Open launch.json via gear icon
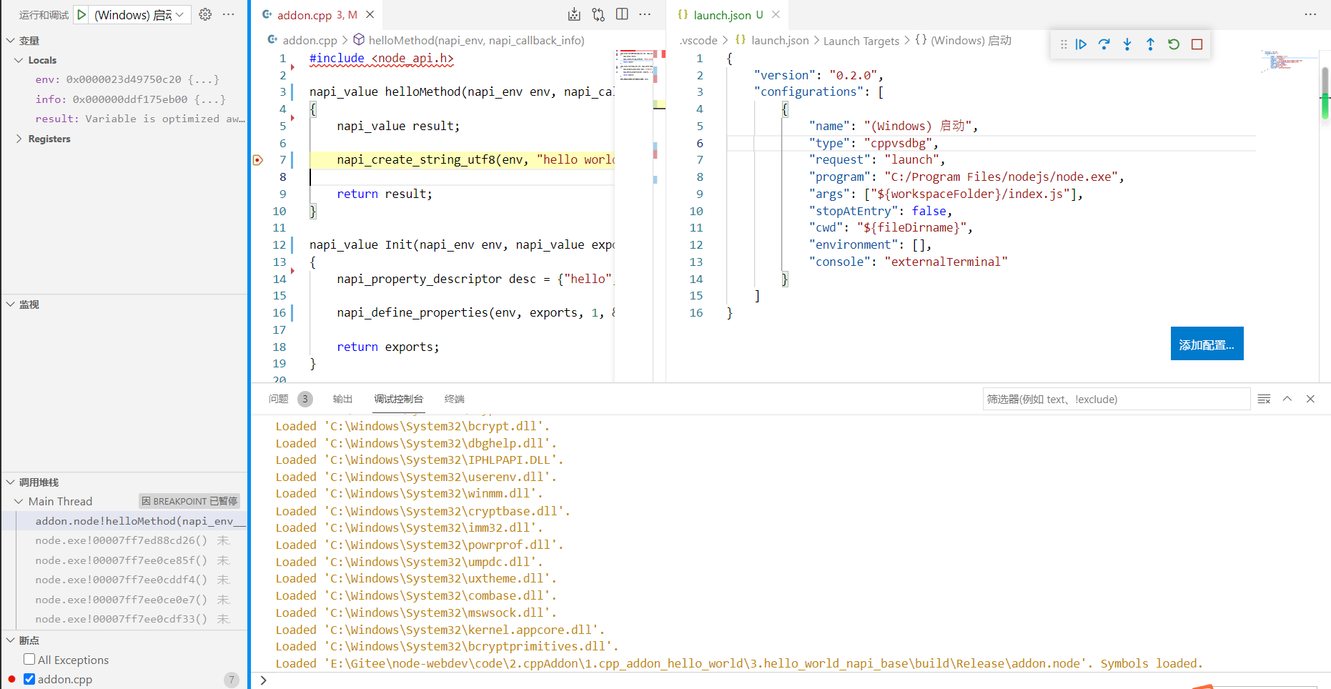The height and width of the screenshot is (689, 1331). (205, 14)
